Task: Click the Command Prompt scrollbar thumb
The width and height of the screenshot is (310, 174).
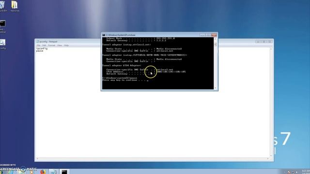Action: tap(215, 44)
